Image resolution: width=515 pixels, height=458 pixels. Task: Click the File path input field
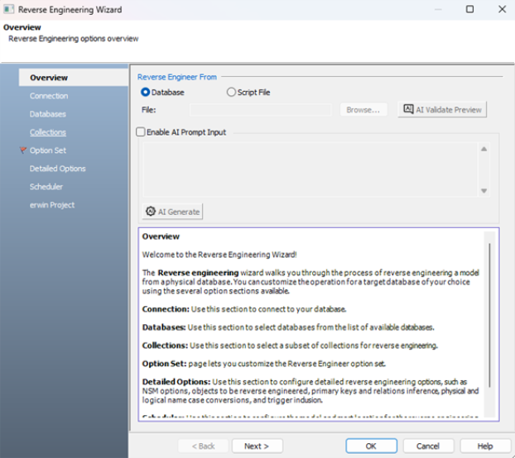click(260, 110)
